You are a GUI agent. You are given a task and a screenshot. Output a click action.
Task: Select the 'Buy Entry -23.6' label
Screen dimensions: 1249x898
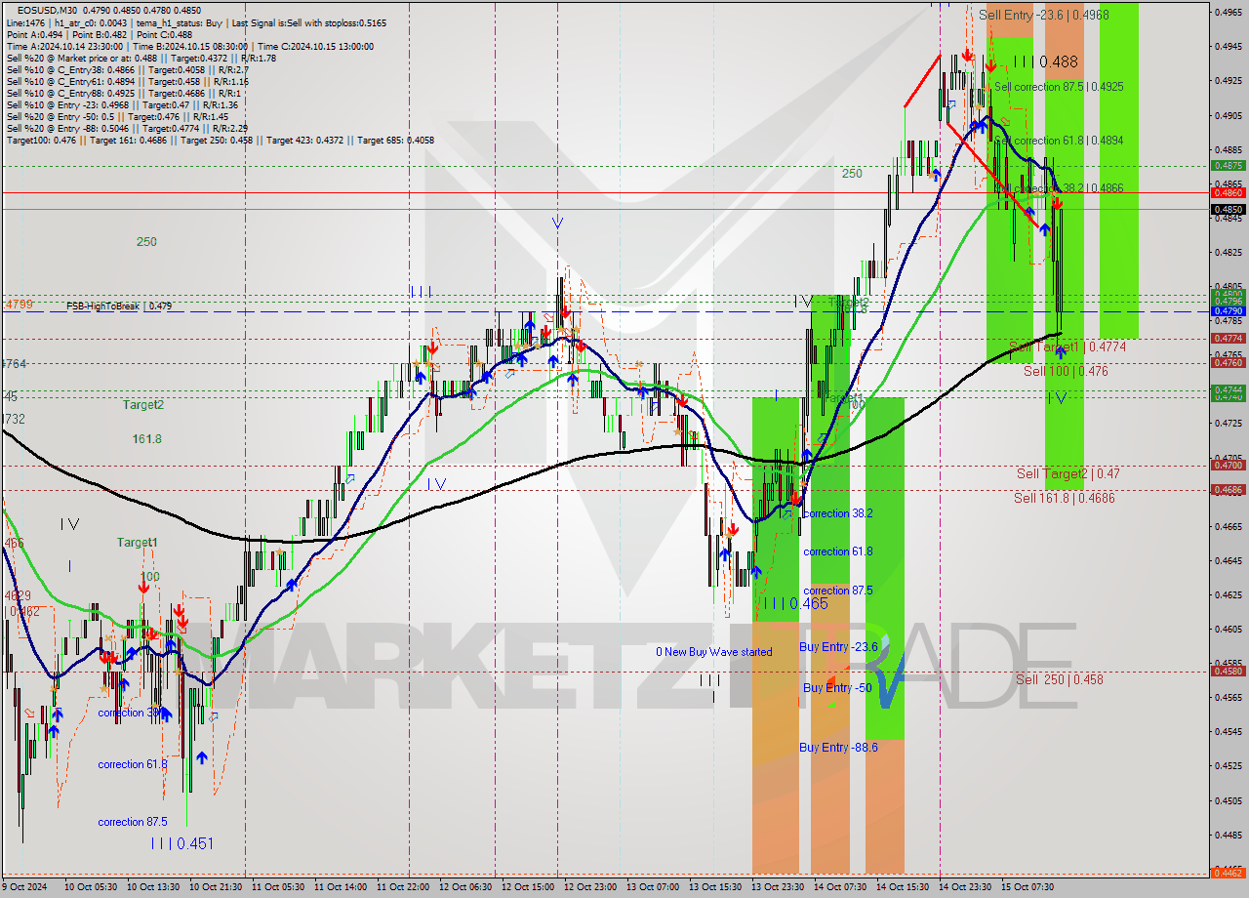(838, 646)
